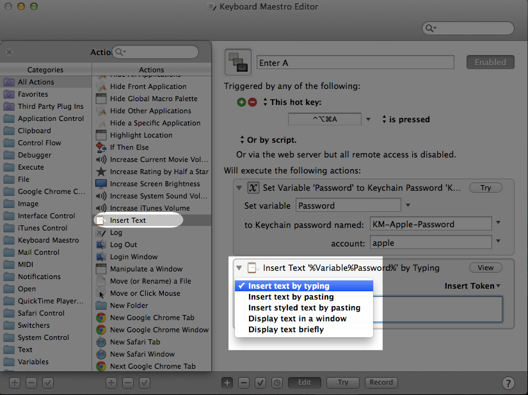Choose 'Insert styled text by pasting'
The height and width of the screenshot is (395, 528).
point(304,308)
